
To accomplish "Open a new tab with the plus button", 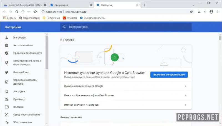I will pyautogui.click(x=145, y=5).
